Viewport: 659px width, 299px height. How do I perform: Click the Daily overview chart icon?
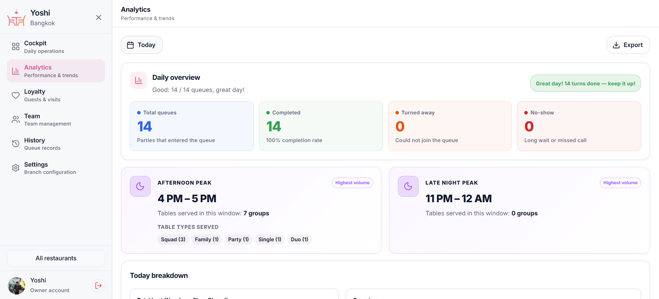[139, 80]
